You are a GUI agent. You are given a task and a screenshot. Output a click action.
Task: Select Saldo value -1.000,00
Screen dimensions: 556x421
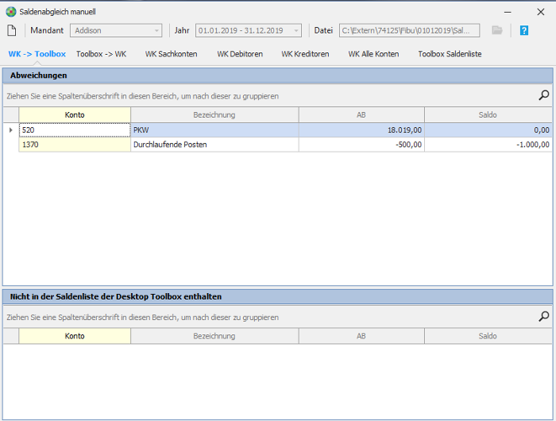coord(488,145)
